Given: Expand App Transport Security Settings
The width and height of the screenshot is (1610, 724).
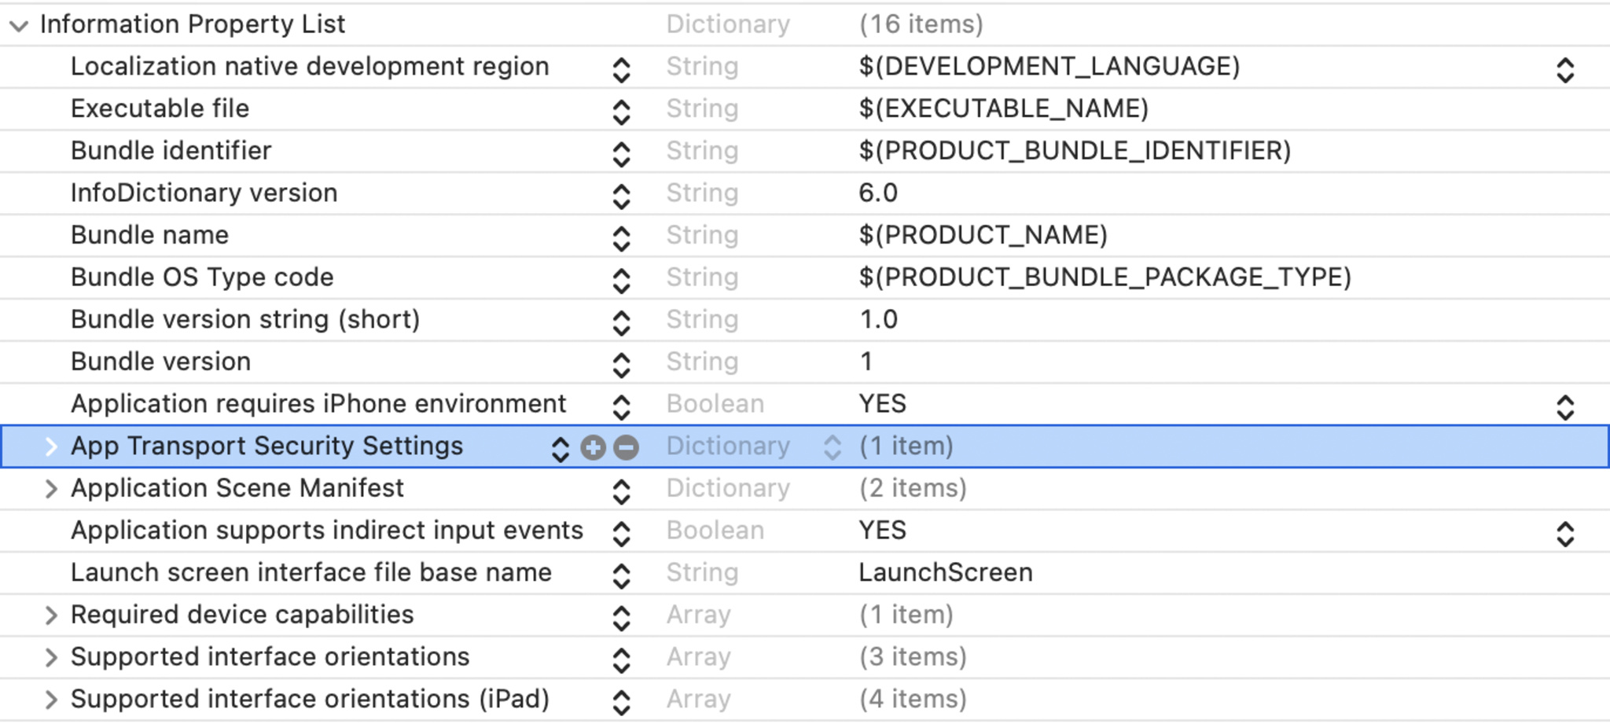Looking at the screenshot, I should coord(51,447).
